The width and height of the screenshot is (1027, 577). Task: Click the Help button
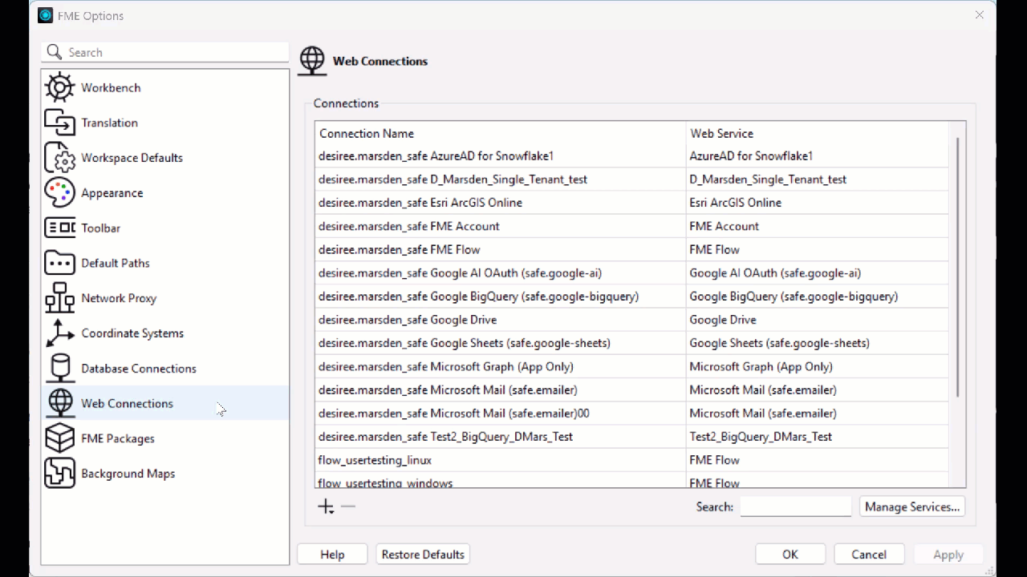(x=332, y=555)
